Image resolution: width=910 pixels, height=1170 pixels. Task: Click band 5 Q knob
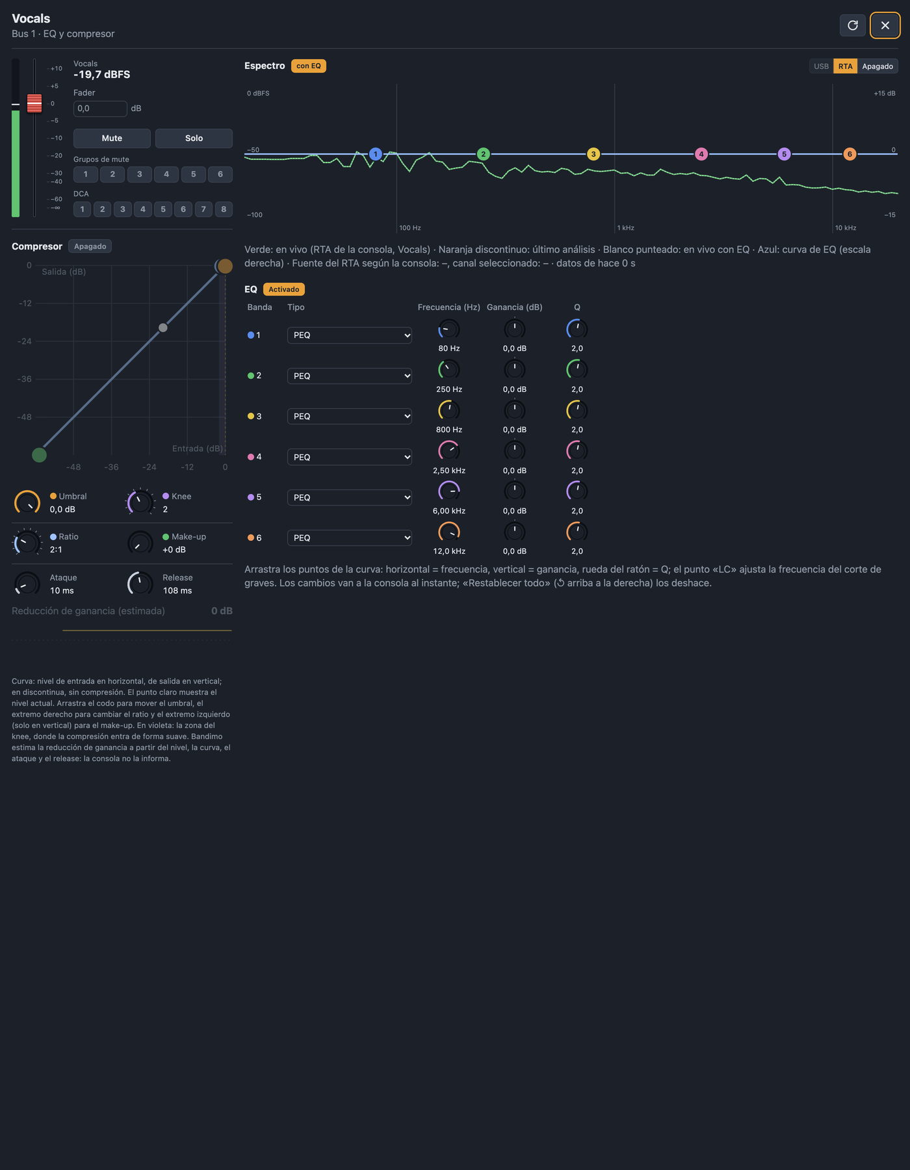pyautogui.click(x=577, y=491)
